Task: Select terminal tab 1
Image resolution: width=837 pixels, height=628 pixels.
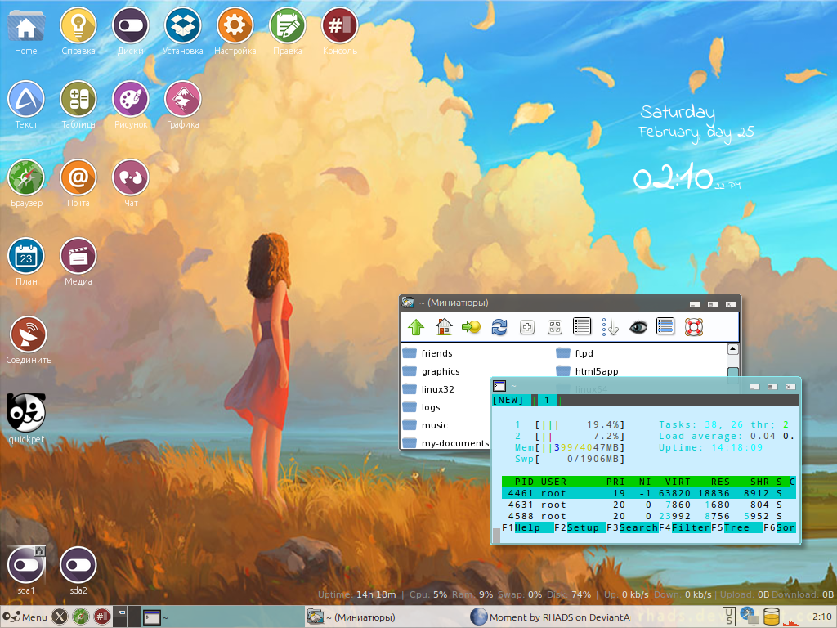Action: (x=547, y=400)
